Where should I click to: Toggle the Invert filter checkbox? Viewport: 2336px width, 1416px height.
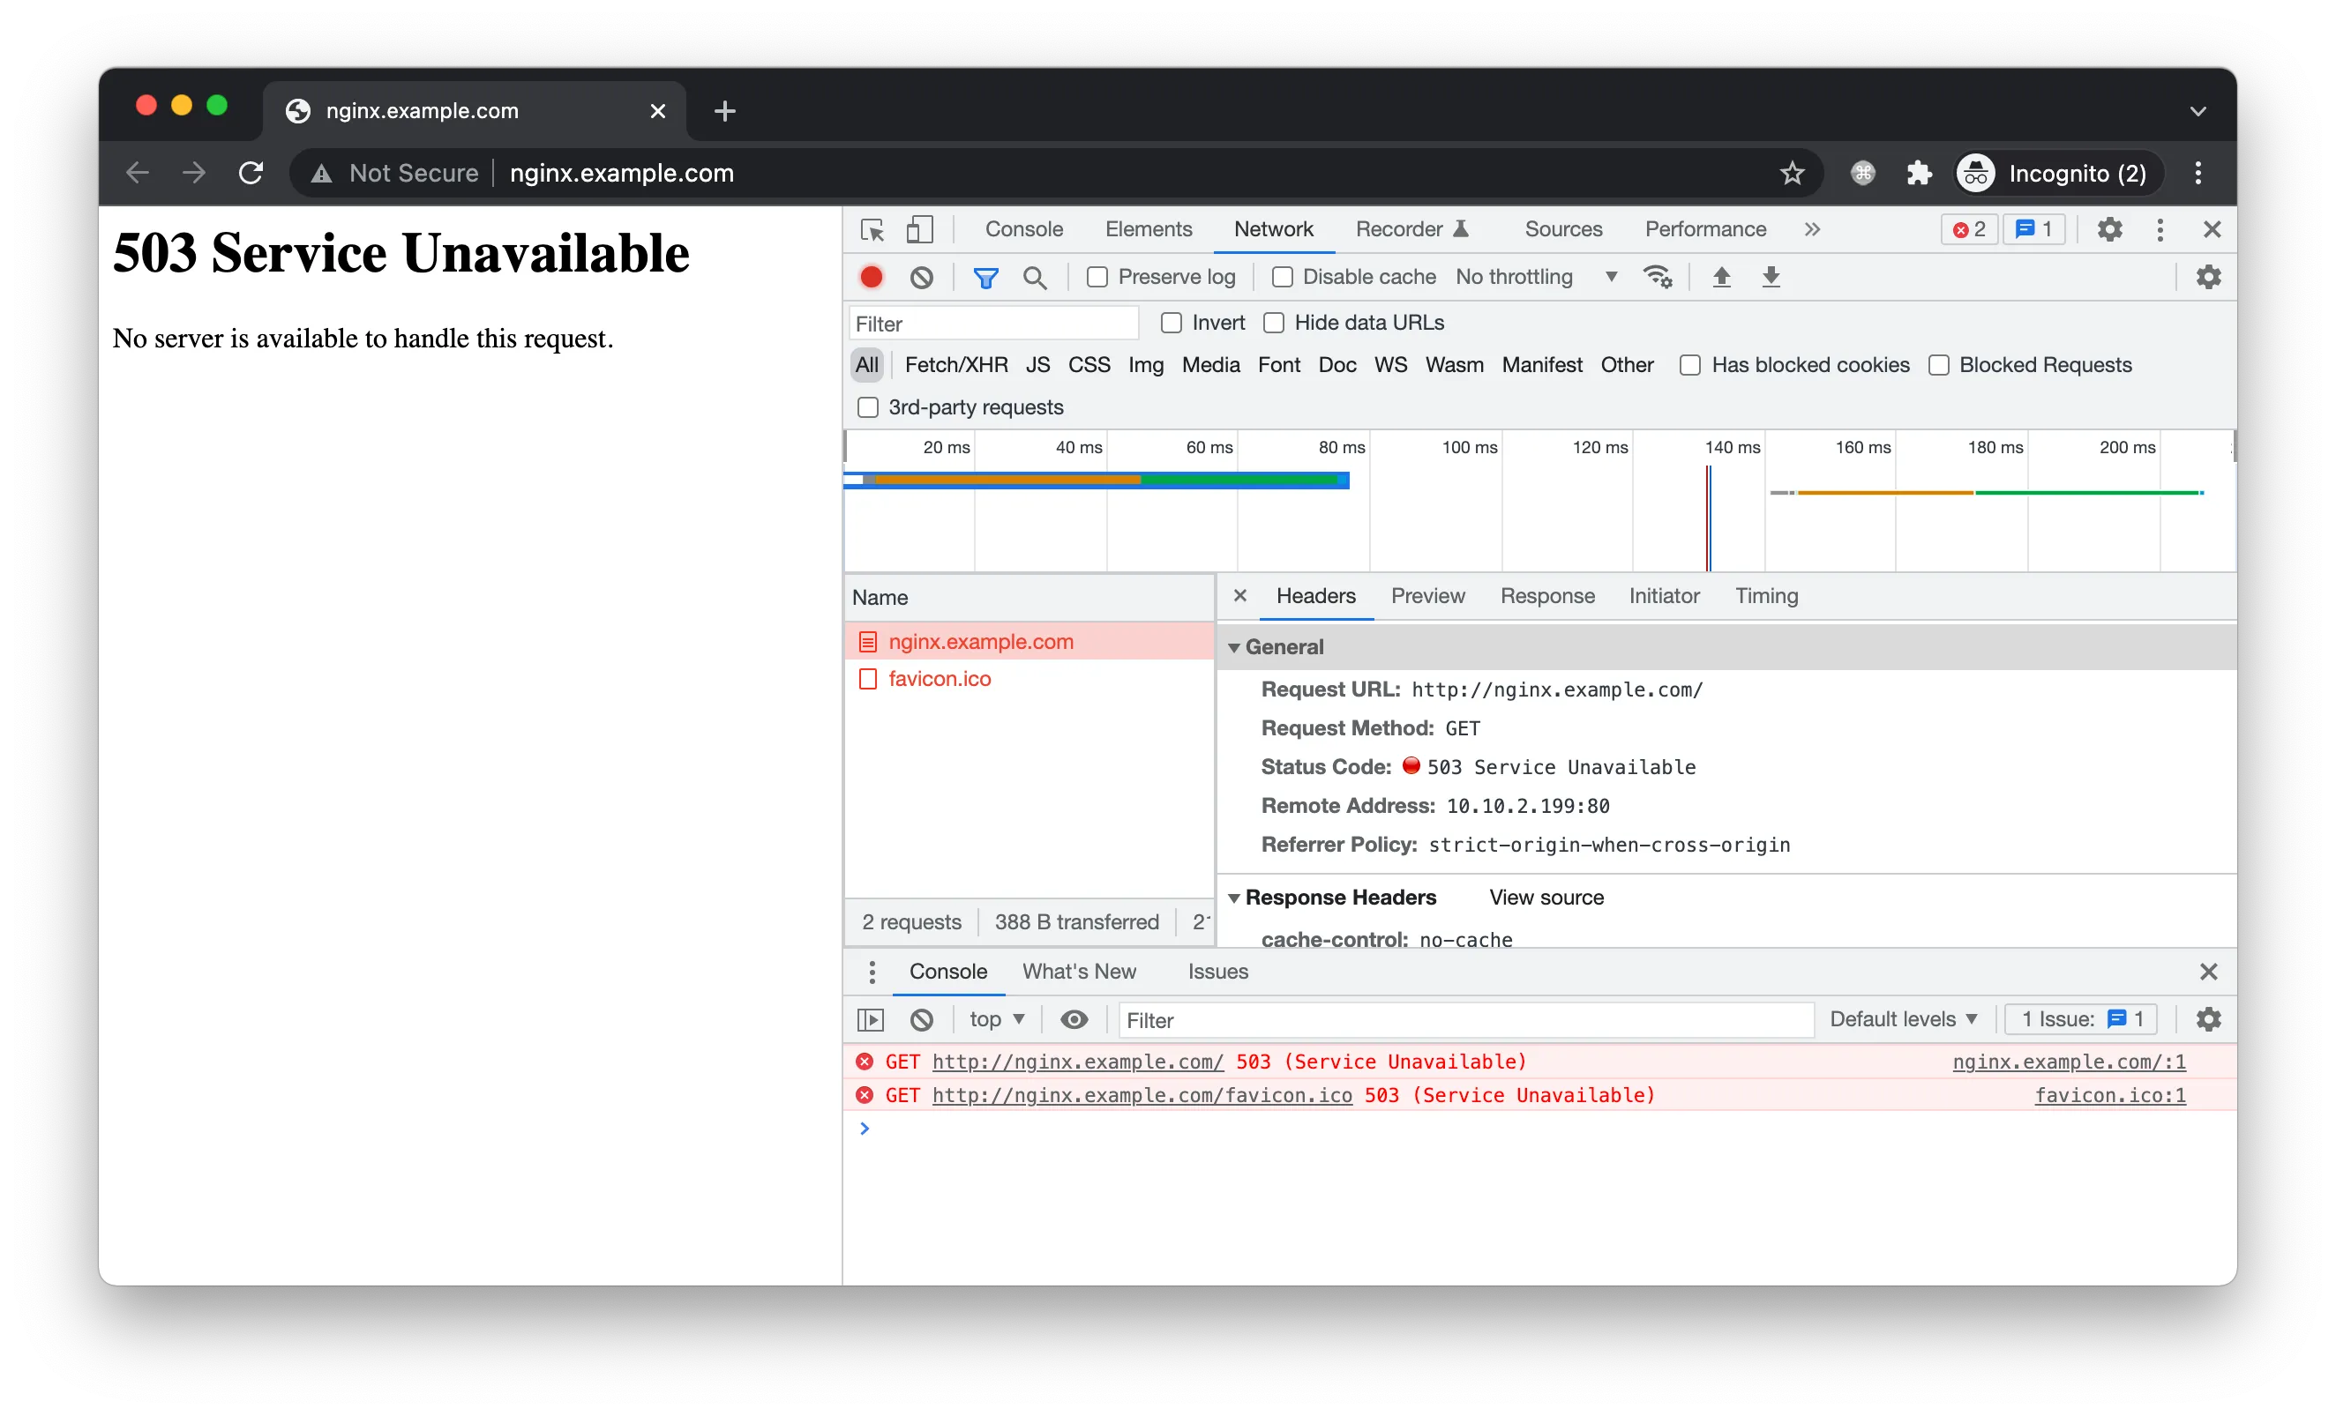tap(1170, 322)
